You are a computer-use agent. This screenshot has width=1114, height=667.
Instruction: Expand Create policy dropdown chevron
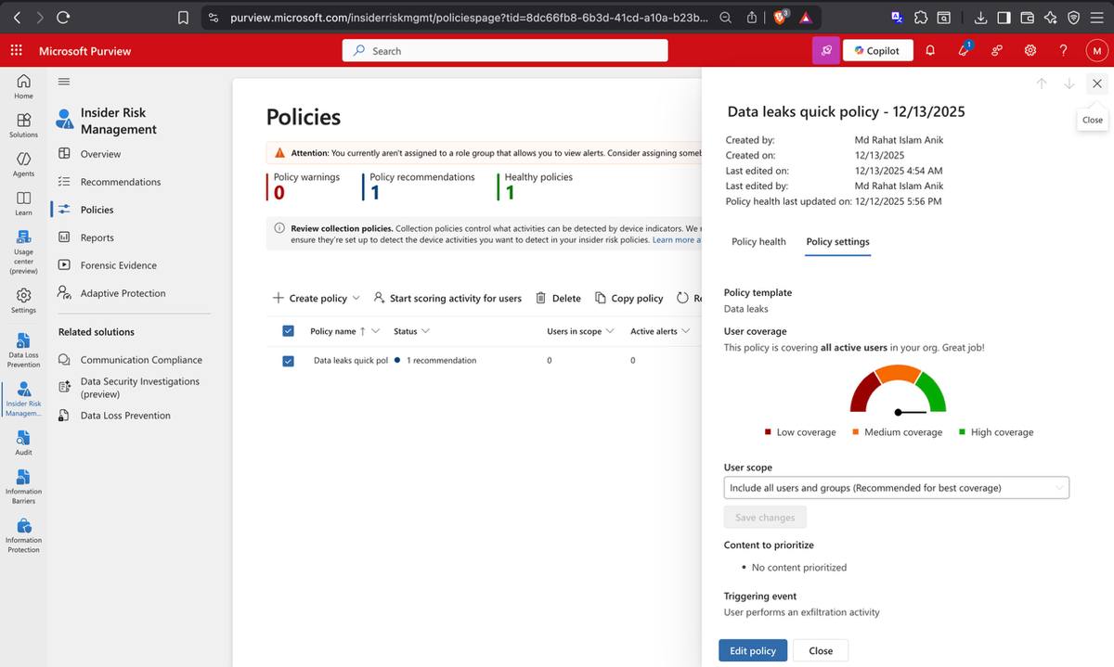(356, 299)
